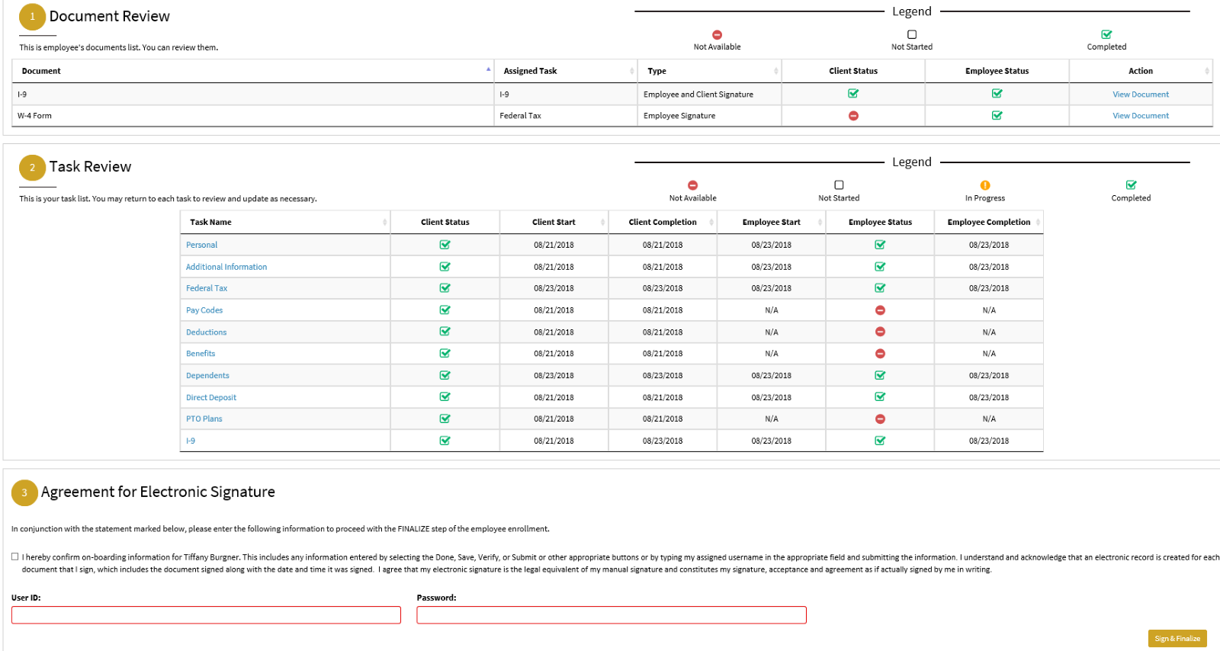Sort tasks by Task Name column

click(285, 222)
